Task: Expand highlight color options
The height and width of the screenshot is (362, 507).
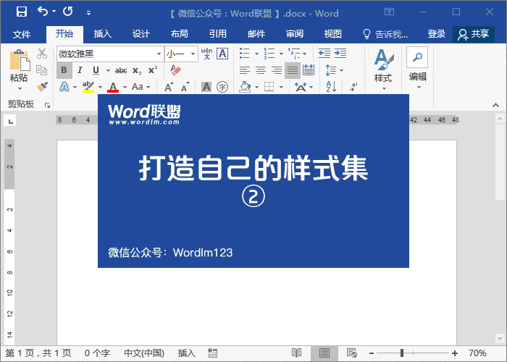Action: click(x=100, y=88)
